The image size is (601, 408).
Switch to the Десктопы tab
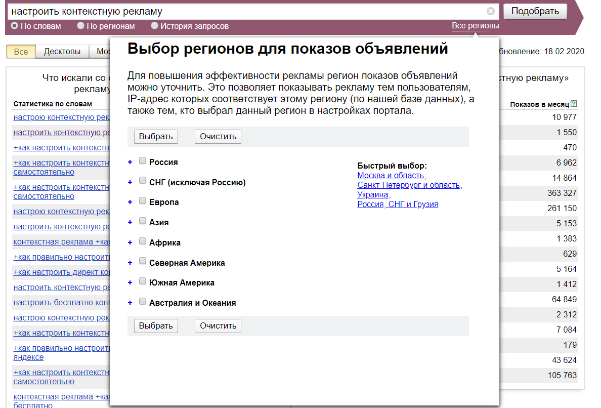(x=62, y=52)
